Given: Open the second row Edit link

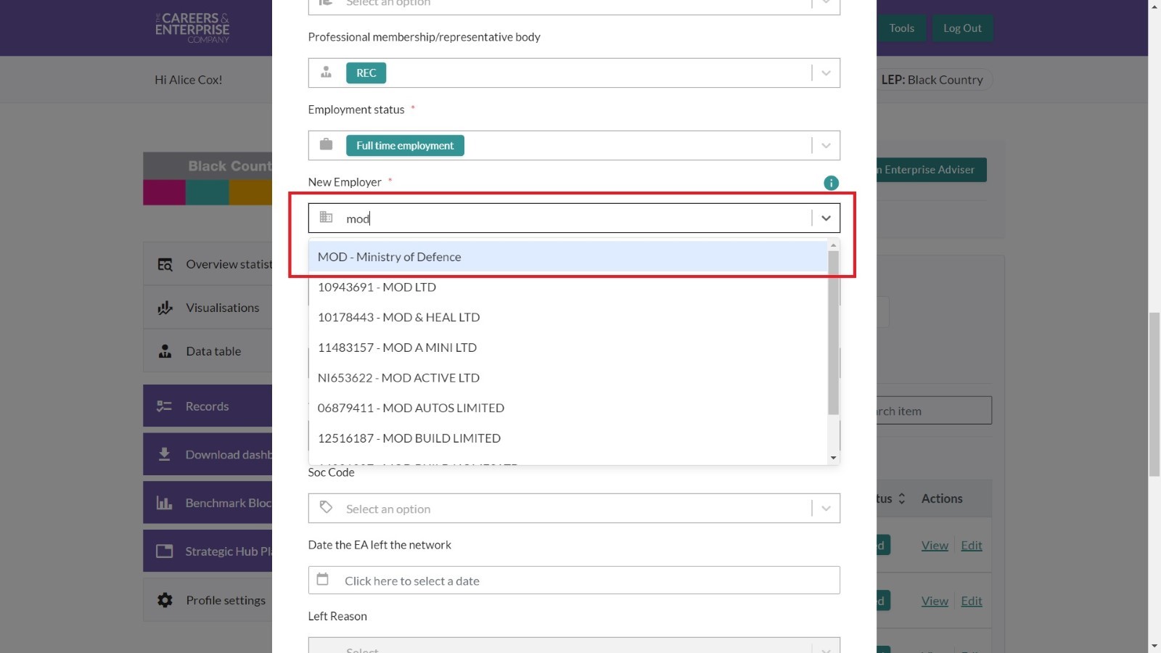Looking at the screenshot, I should [x=972, y=601].
